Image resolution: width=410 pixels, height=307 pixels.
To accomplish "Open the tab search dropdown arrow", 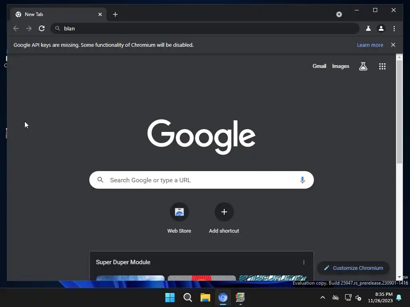I will (339, 14).
